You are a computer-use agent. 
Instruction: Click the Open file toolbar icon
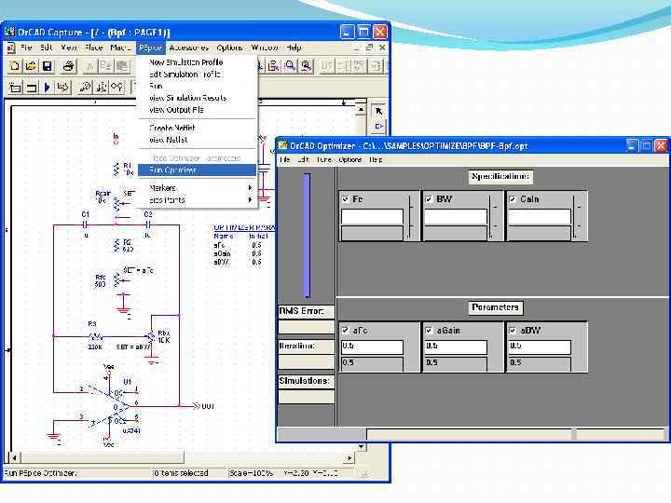pyautogui.click(x=31, y=66)
